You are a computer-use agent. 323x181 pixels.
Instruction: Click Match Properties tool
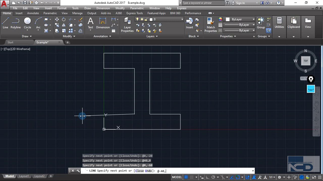pyautogui.click(x=211, y=25)
